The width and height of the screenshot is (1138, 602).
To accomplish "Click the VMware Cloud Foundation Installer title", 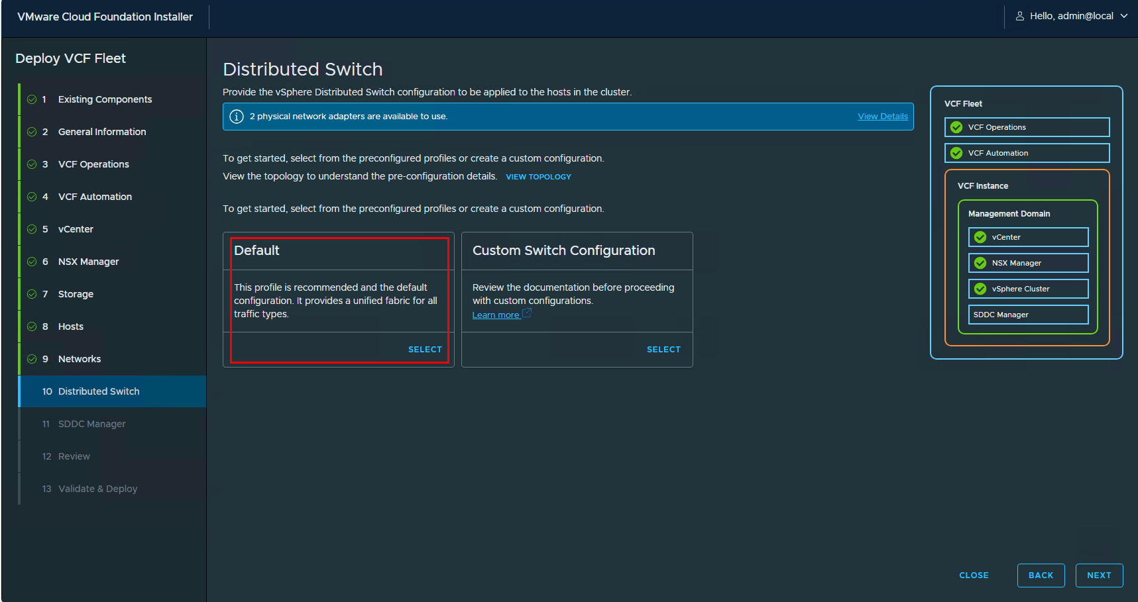I will pyautogui.click(x=105, y=17).
